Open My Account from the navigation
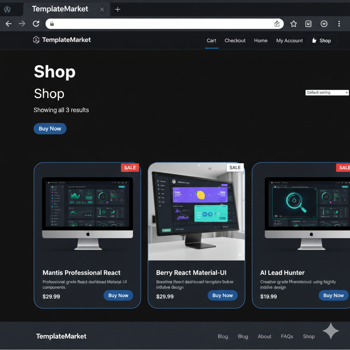The height and width of the screenshot is (350, 350). click(289, 40)
